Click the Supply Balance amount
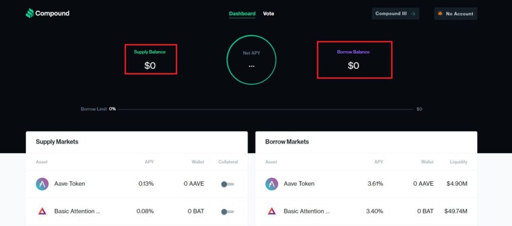Screen dimensions: 512x226 (x=150, y=66)
